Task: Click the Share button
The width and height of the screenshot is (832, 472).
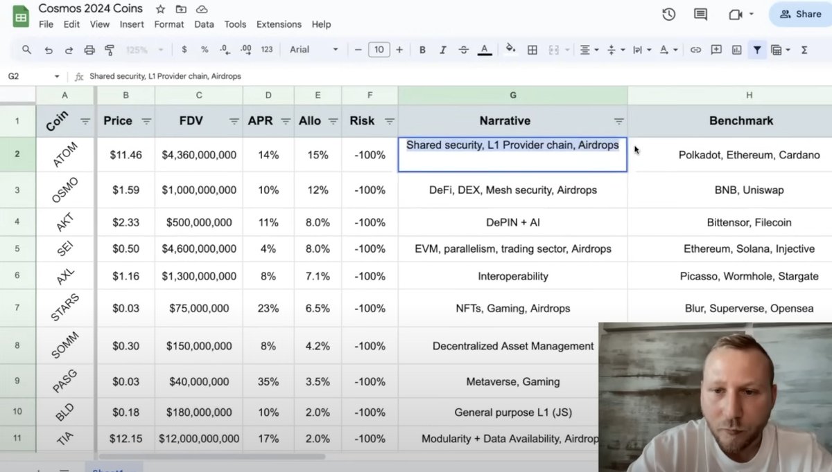Action: [x=801, y=14]
